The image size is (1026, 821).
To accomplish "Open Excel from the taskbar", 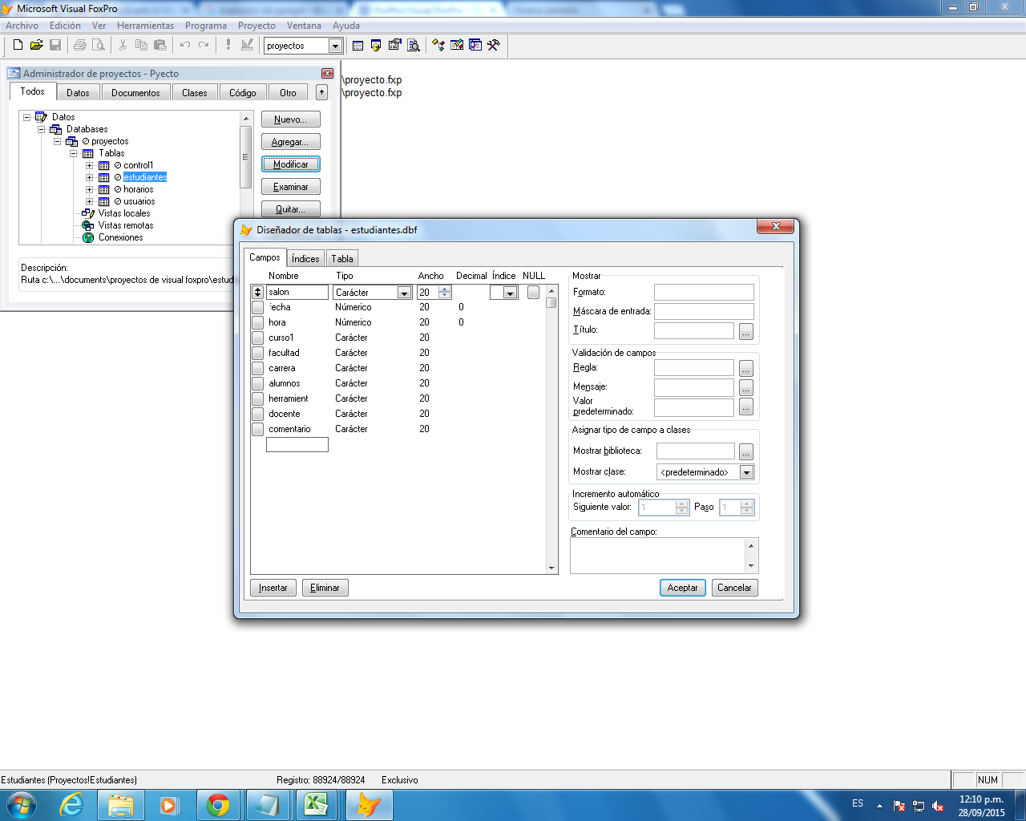I will click(316, 804).
